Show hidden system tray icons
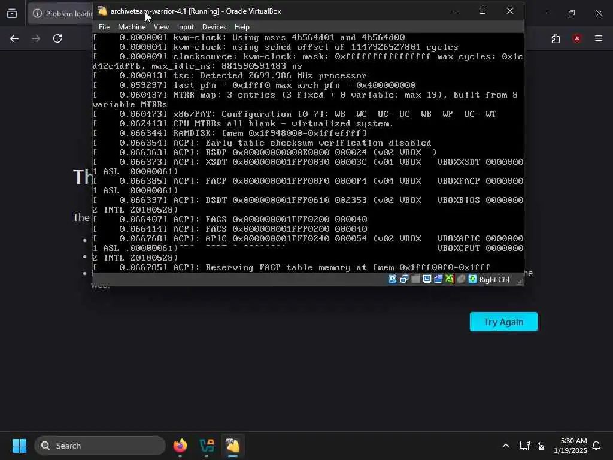613x460 pixels. [505, 446]
